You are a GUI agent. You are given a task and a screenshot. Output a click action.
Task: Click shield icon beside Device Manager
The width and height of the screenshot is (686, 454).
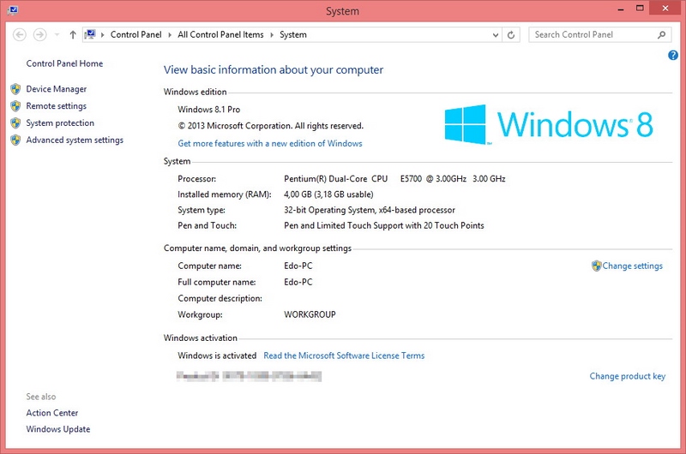[15, 89]
